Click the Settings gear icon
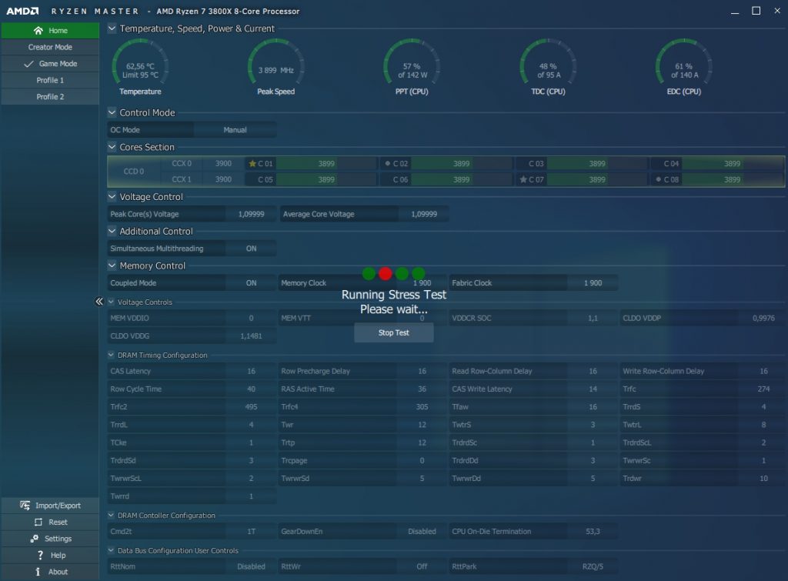The width and height of the screenshot is (788, 581). pos(34,538)
